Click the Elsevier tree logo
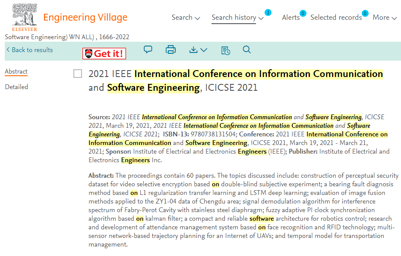The image size is (401, 256). tap(25, 17)
